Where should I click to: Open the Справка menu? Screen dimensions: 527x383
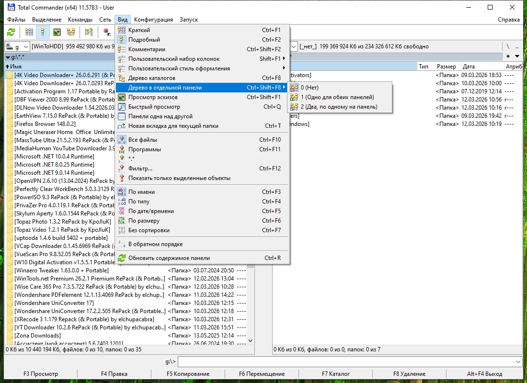click(508, 20)
